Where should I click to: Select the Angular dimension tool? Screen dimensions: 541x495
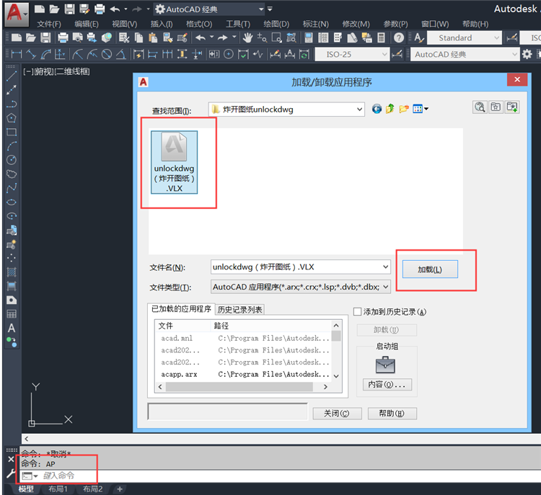click(120, 54)
